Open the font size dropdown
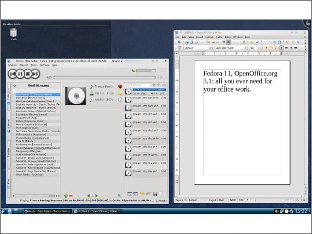The height and width of the screenshot is (234, 312). [260, 48]
